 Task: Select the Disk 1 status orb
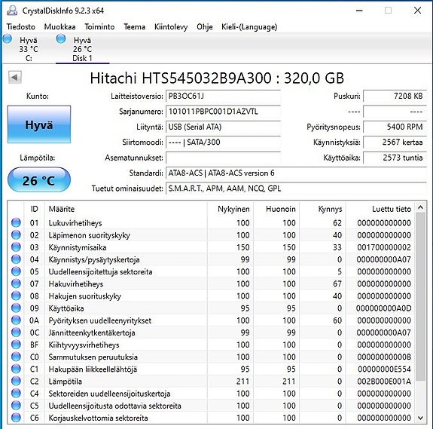[61, 38]
